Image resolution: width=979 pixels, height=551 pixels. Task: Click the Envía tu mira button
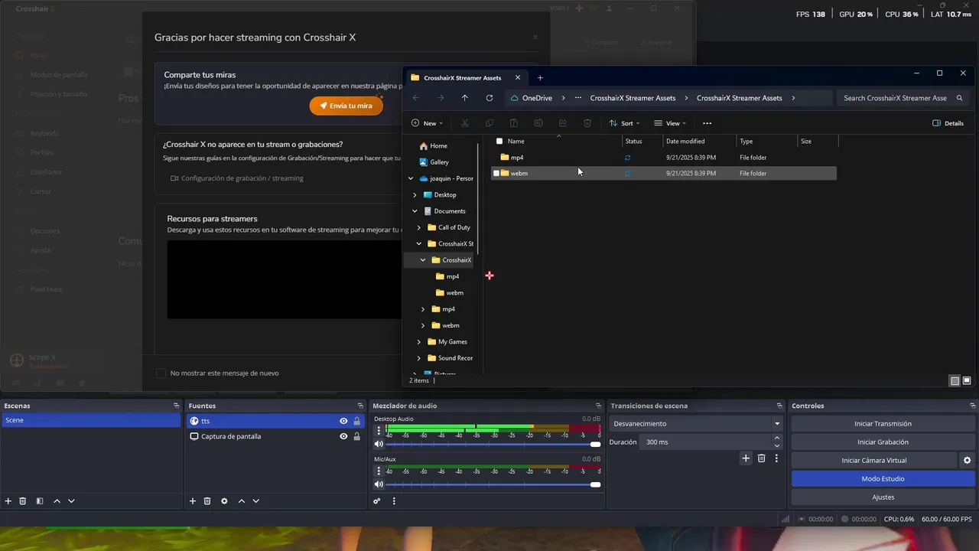coord(346,106)
